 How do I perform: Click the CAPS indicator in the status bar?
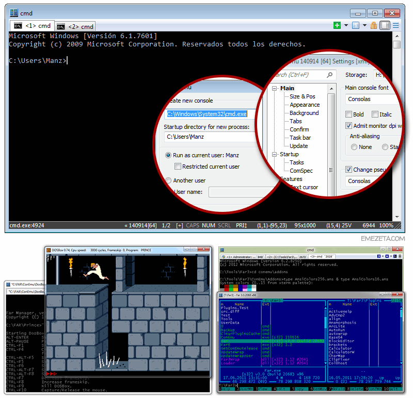(193, 225)
